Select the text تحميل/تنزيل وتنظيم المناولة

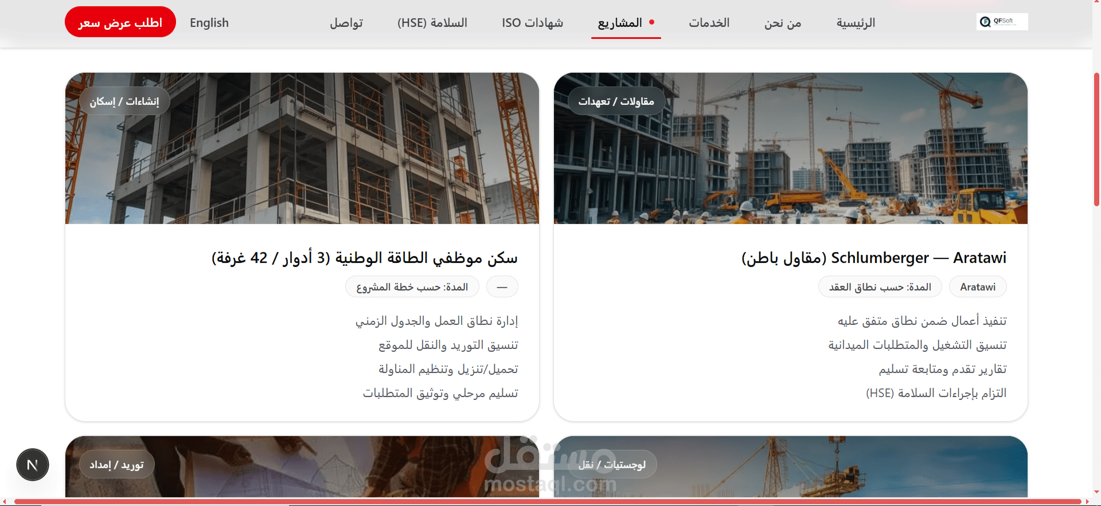point(448,369)
